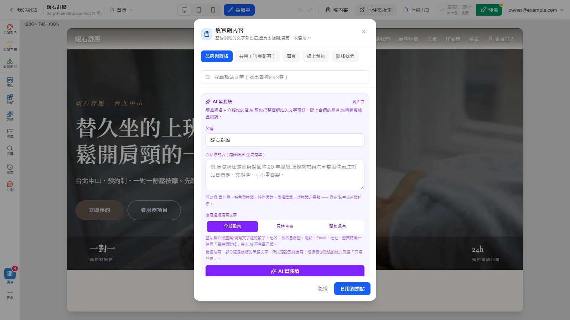570x320 pixels.
Task: Click 顧客評價 in the page preview nav
Action: click(408, 39)
